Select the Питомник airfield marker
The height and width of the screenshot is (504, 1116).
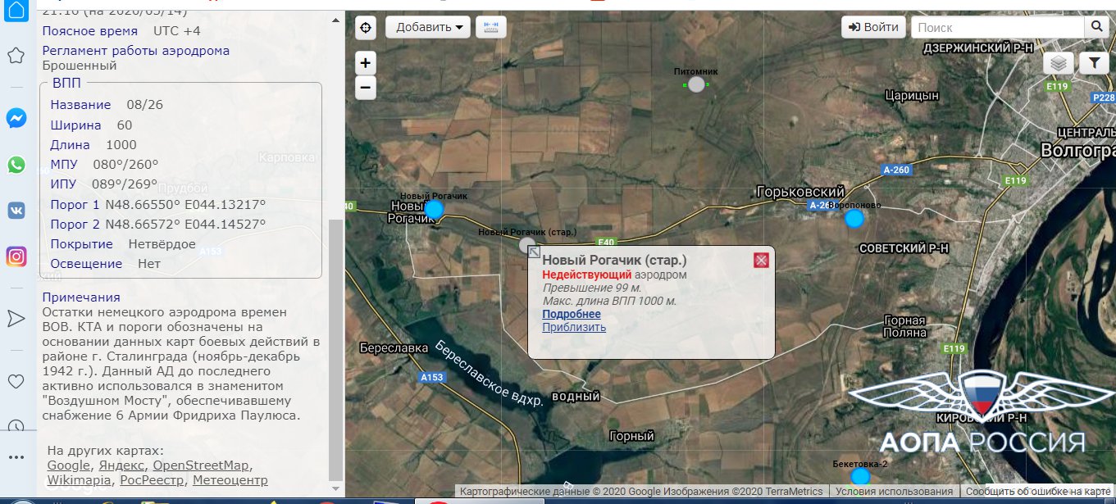(x=696, y=84)
